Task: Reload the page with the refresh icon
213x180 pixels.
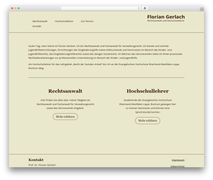Action: pyautogui.click(x=138, y=9)
